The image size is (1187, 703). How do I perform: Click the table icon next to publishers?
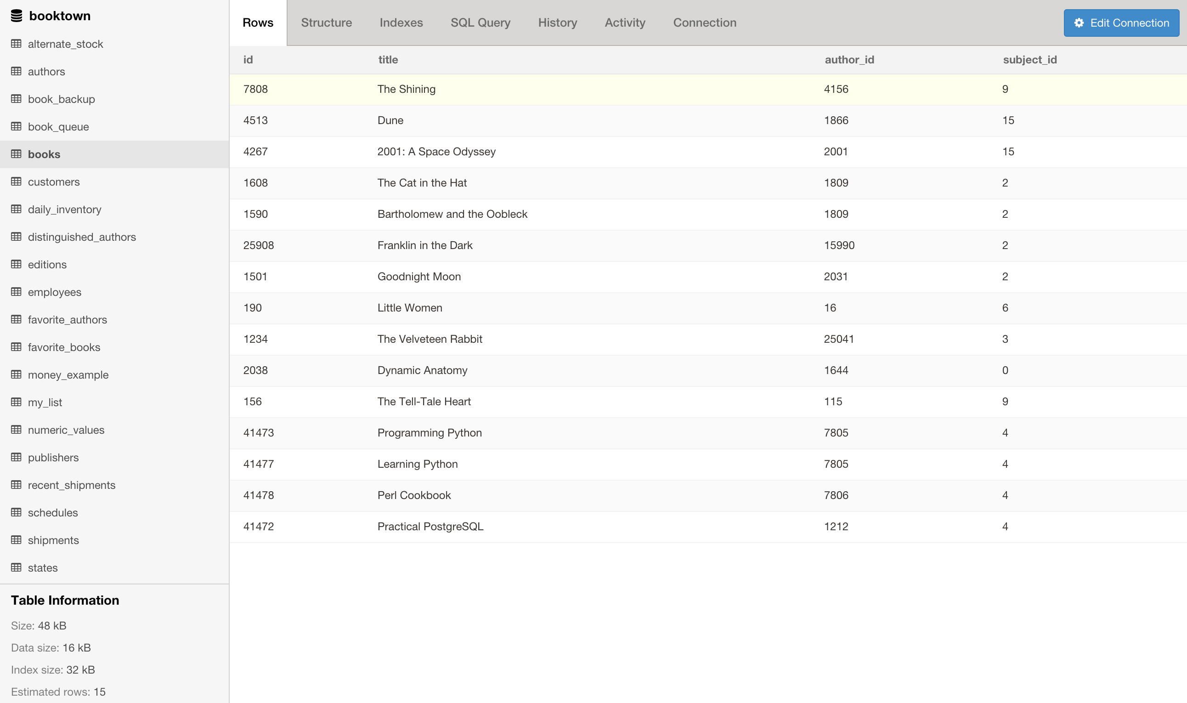point(16,457)
